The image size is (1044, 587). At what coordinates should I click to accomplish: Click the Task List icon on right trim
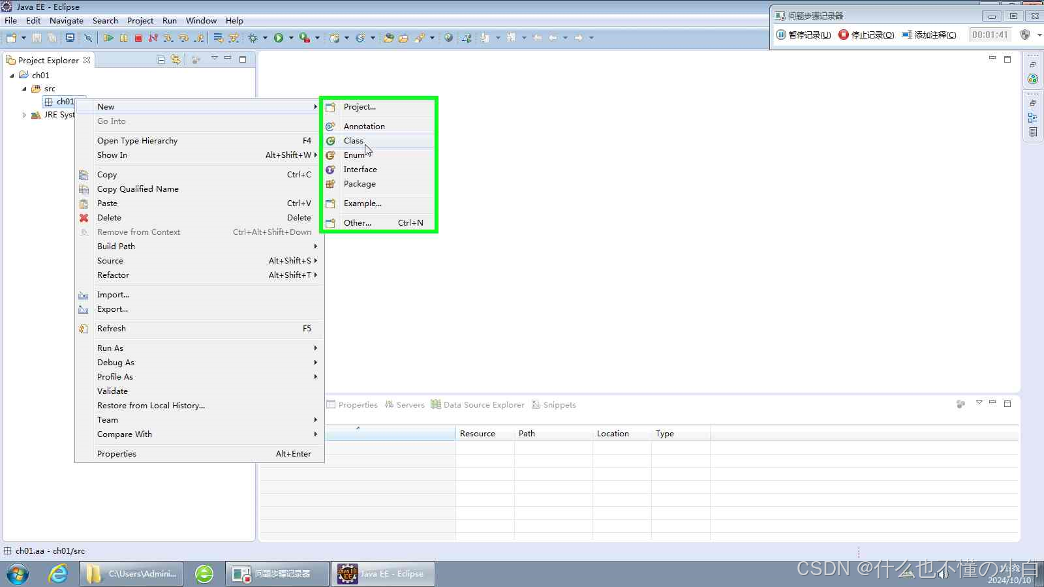(x=1033, y=132)
